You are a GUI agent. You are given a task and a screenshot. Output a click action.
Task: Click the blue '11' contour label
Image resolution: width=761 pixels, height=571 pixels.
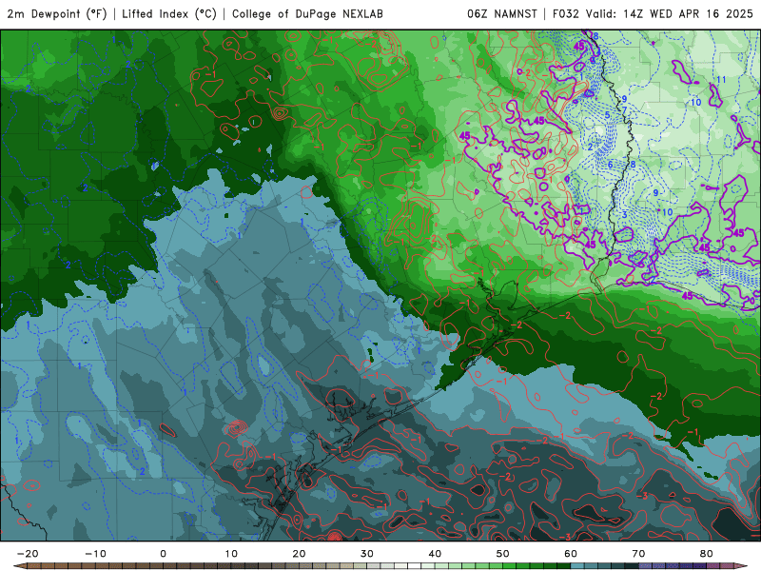point(721,80)
